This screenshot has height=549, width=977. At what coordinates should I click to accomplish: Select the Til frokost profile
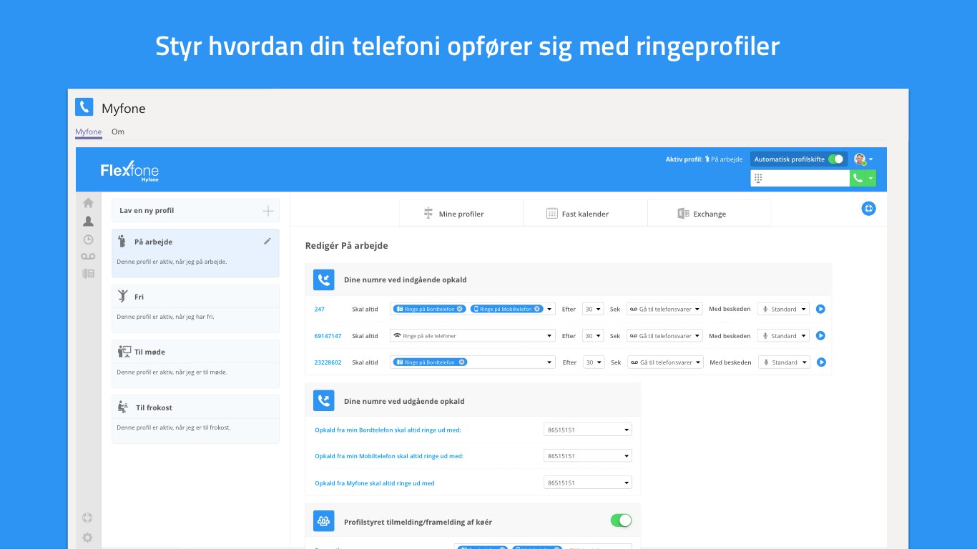click(195, 419)
